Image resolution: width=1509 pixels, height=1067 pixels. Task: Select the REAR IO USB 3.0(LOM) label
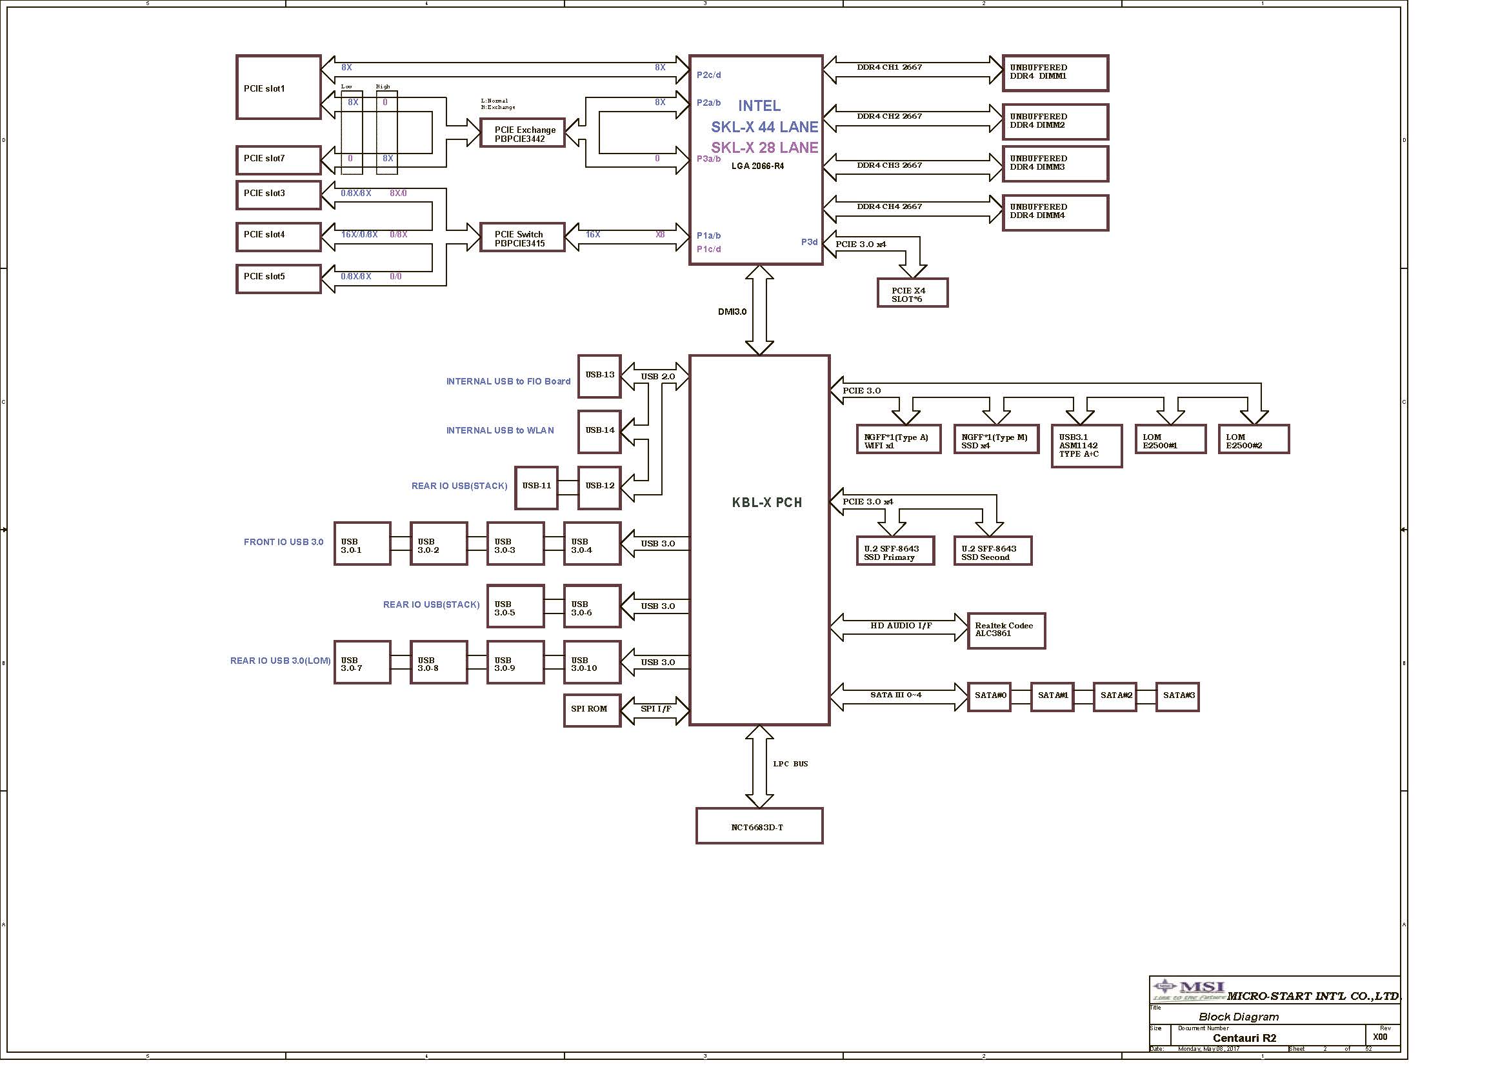coord(280,661)
